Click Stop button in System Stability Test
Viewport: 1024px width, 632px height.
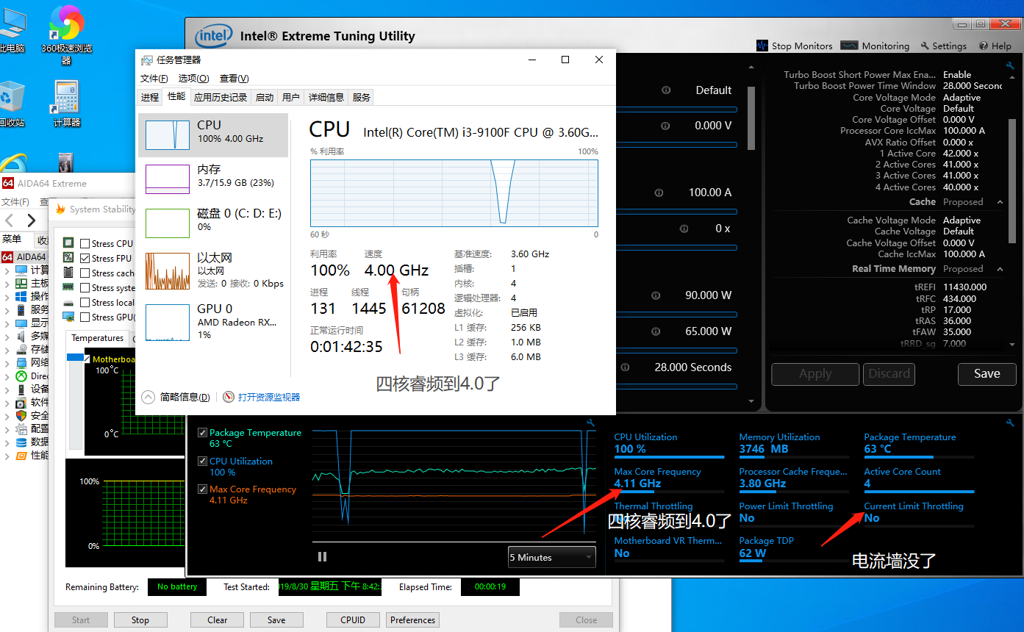tap(140, 620)
